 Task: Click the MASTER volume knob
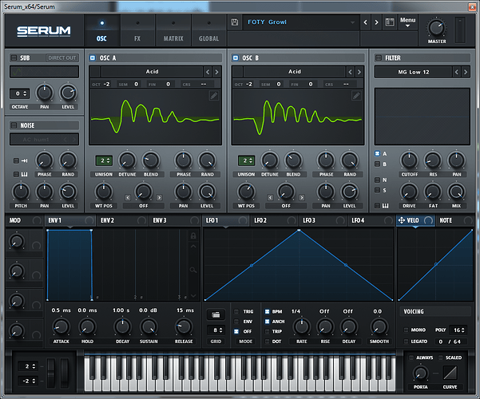pos(436,28)
